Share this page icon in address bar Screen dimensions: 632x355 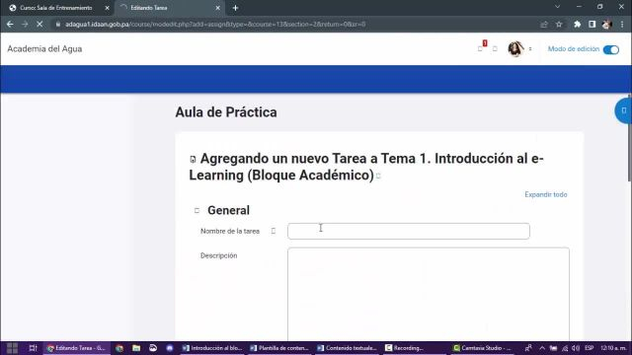point(544,24)
